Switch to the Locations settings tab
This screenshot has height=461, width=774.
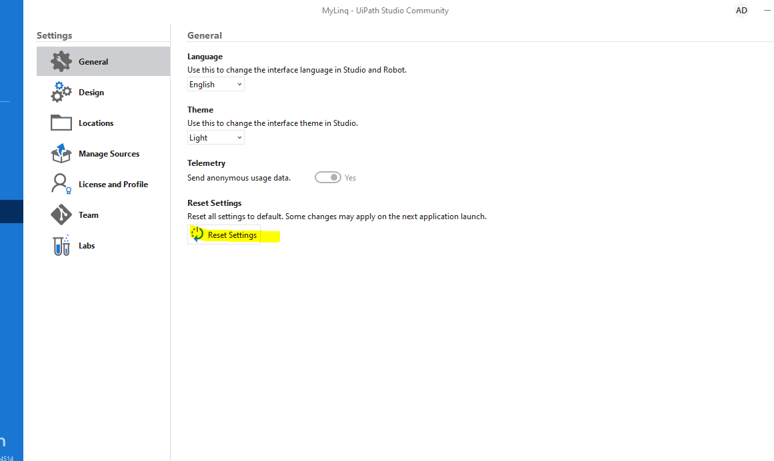[x=103, y=123]
